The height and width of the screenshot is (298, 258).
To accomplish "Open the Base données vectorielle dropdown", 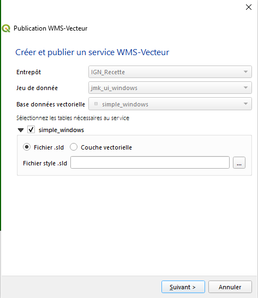I will [170, 104].
